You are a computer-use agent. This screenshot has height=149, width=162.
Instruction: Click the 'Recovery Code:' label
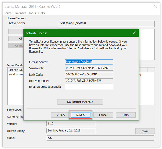(x=39, y=81)
